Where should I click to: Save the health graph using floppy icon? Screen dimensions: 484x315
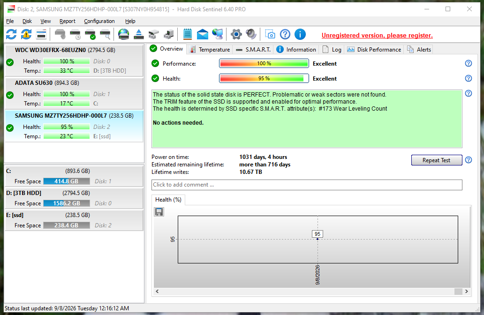point(159,212)
